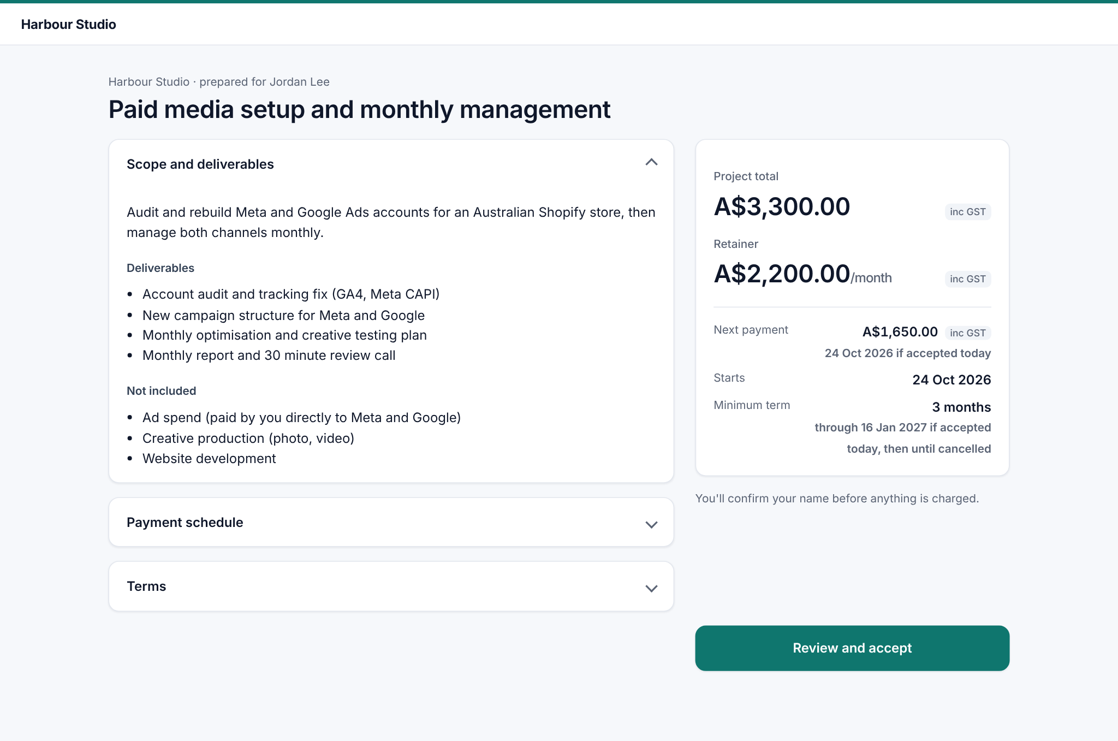
Task: Click the 'Ad spend' not-included item
Action: coord(301,418)
